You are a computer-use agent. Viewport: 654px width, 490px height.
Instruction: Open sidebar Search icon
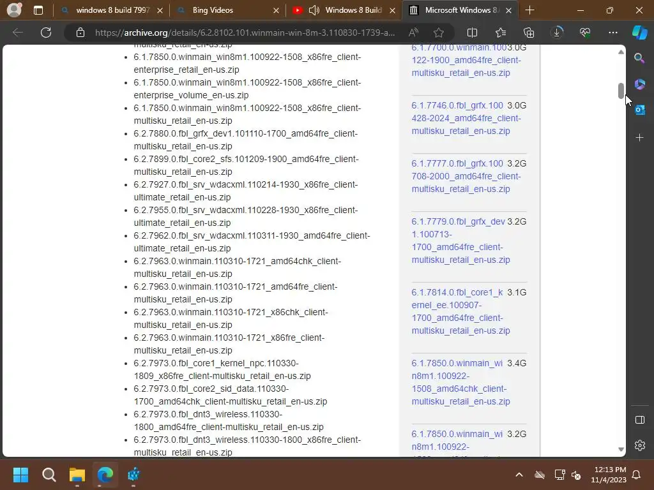[639, 58]
